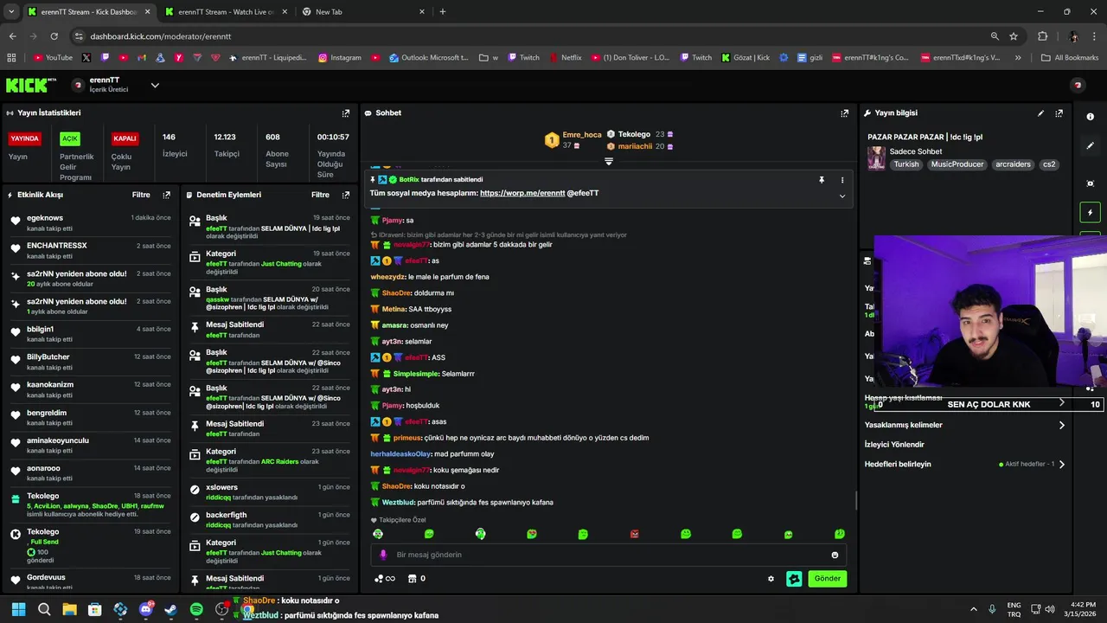Click the shop icon showing 0
Image resolution: width=1107 pixels, height=623 pixels.
tap(417, 579)
